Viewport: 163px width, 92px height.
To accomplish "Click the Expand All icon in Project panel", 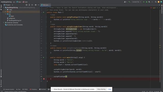I will (x=29, y=5).
